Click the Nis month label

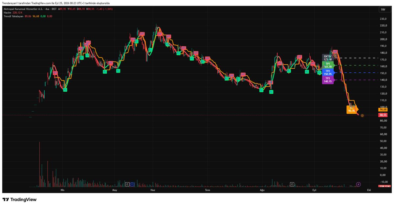tap(62, 190)
